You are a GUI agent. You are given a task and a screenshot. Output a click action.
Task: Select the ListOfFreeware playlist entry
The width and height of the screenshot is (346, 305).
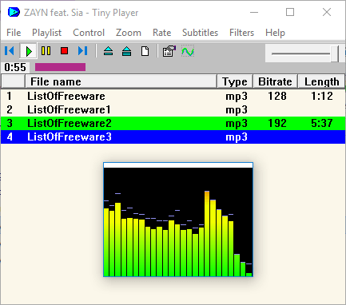pos(173,96)
